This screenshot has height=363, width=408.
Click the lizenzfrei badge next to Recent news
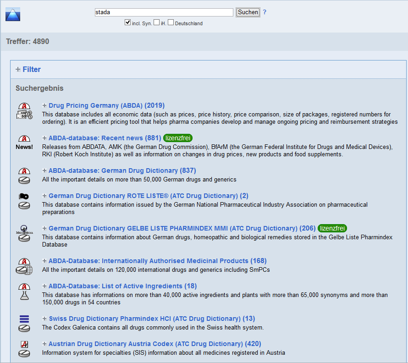click(x=178, y=138)
